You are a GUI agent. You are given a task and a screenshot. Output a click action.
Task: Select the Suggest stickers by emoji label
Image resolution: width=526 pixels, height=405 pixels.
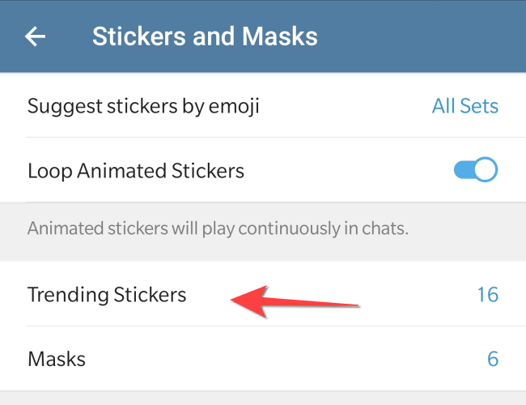click(x=144, y=106)
